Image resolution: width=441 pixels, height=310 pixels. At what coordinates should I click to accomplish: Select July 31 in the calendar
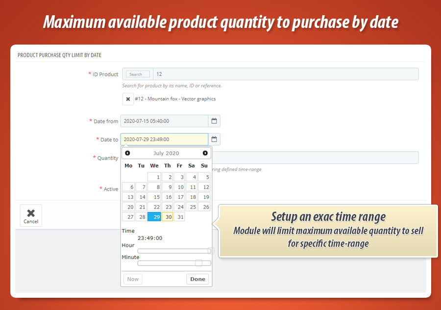[x=179, y=217]
